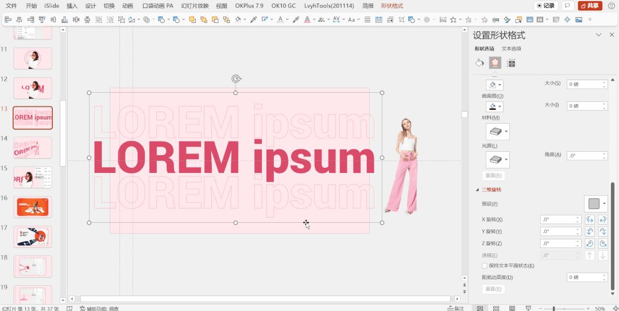The image size is (619, 311).
Task: Toggle the 记录 record button
Action: [x=546, y=6]
